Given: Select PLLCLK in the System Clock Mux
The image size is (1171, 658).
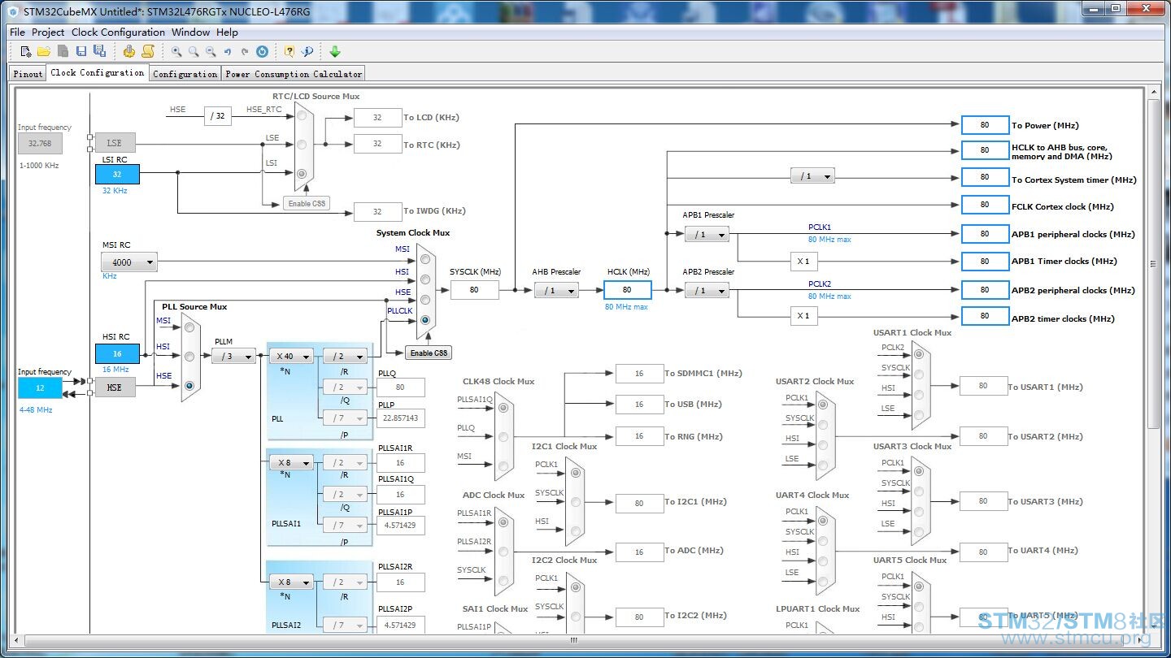Looking at the screenshot, I should pyautogui.click(x=424, y=320).
